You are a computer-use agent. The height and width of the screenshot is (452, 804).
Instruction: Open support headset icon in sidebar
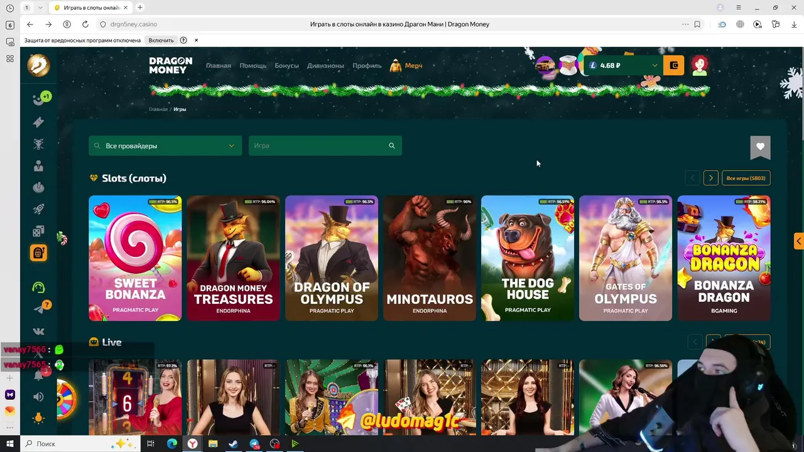pyautogui.click(x=38, y=288)
